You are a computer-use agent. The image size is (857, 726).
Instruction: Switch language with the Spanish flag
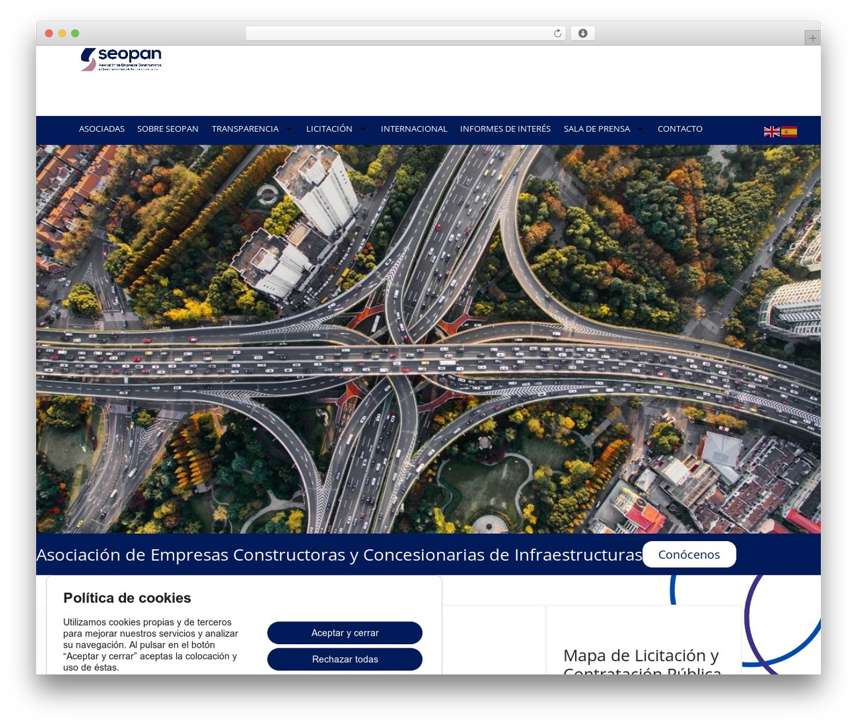tap(789, 131)
